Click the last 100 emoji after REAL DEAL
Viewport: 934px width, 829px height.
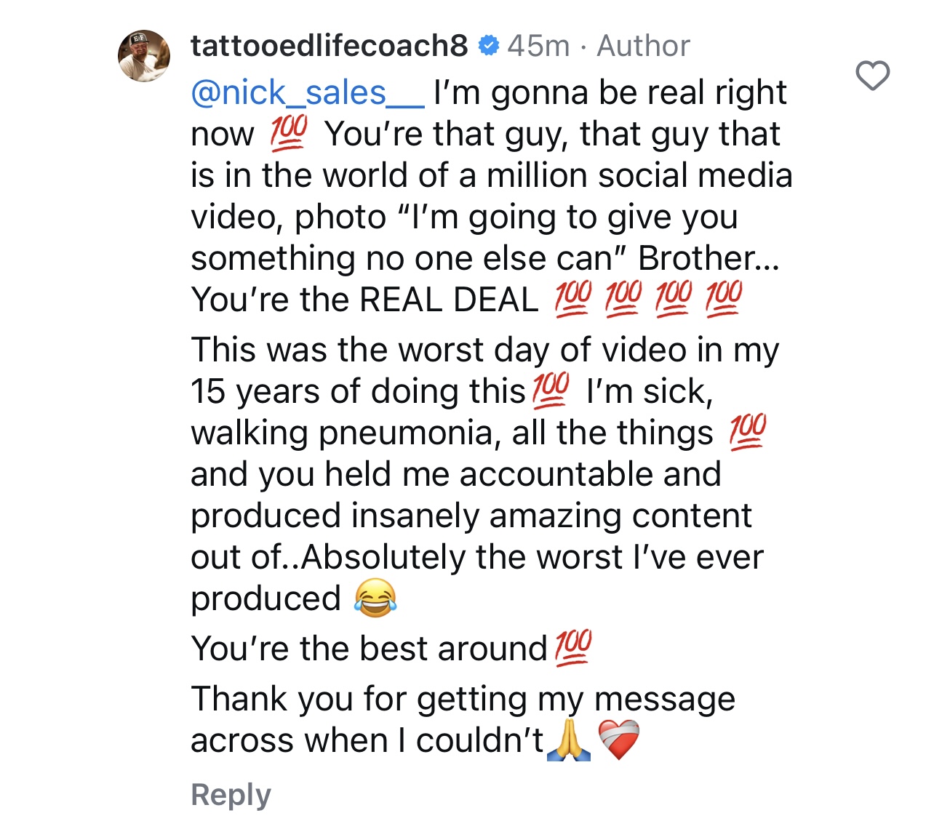pos(724,300)
